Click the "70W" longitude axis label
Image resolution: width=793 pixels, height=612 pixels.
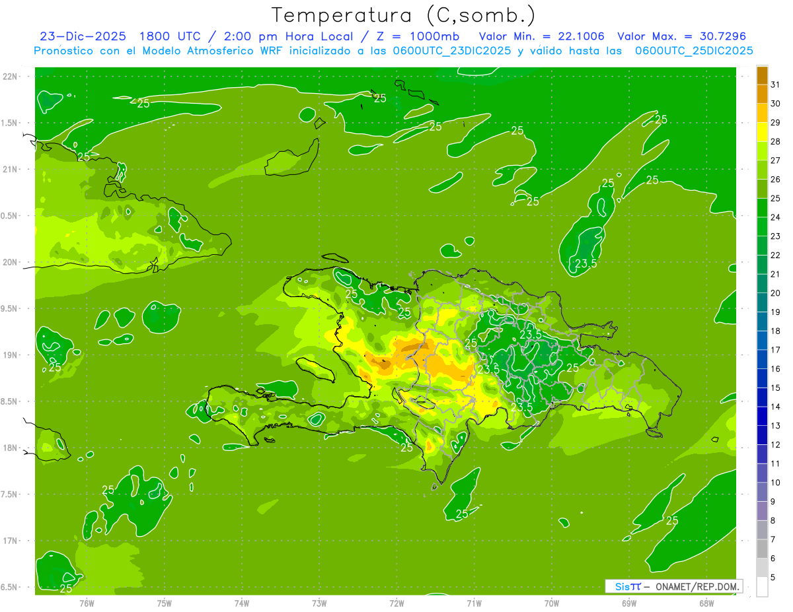click(x=552, y=603)
